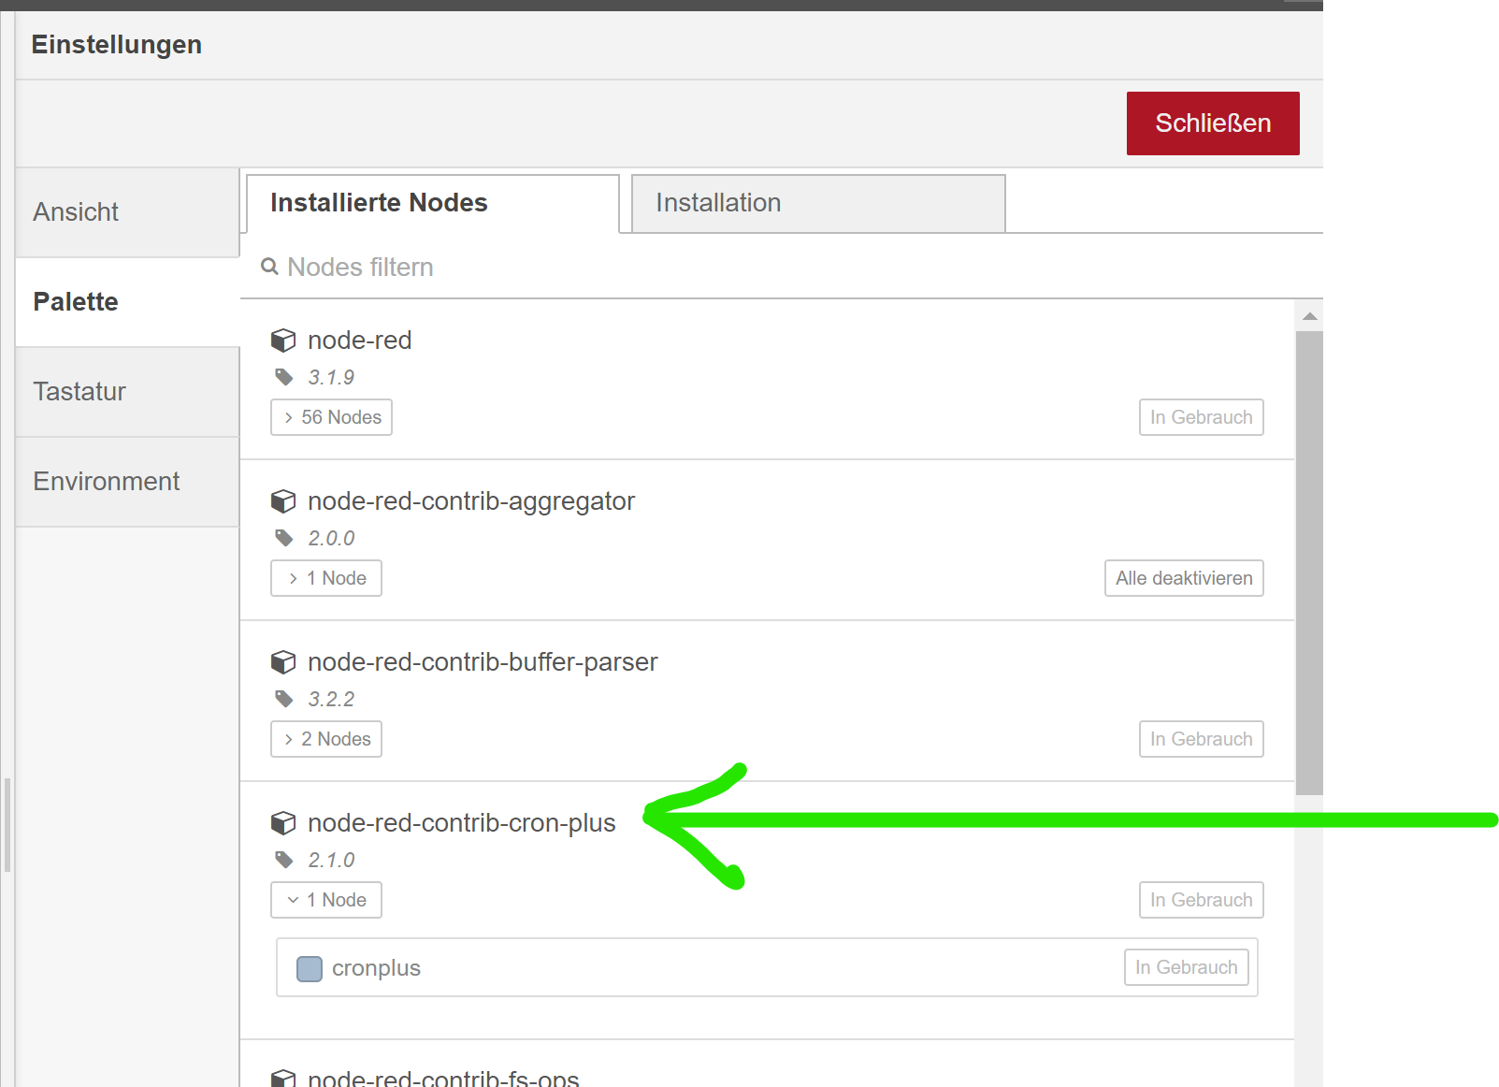Click the node-red package name
This screenshot has height=1087, width=1499.
tap(360, 341)
